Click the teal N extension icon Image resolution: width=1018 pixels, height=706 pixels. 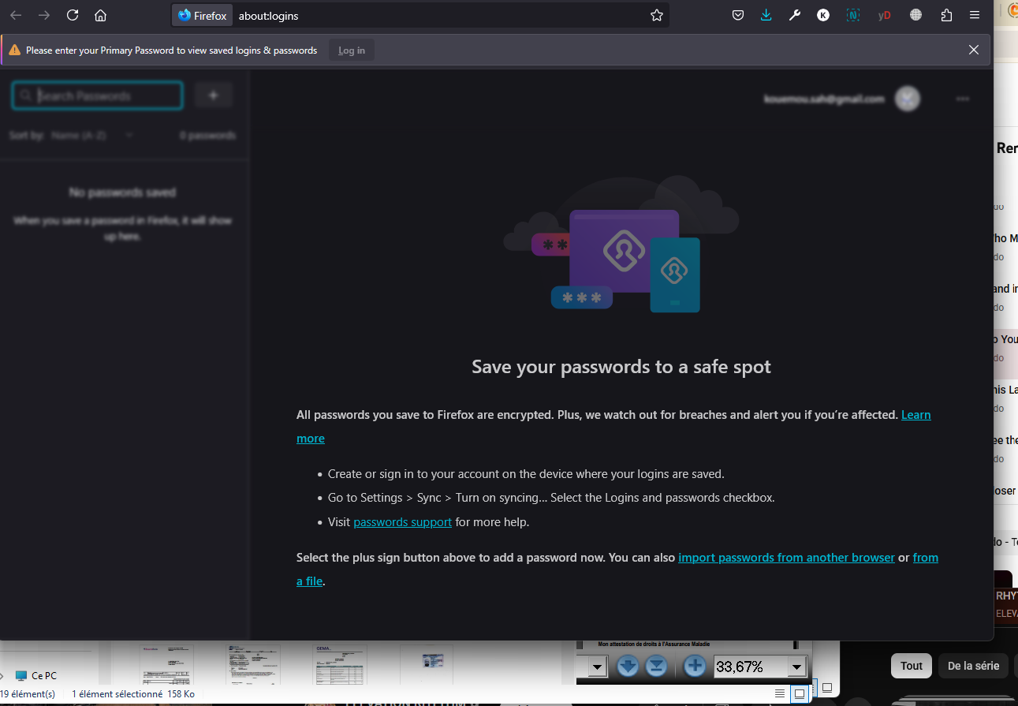pos(853,15)
